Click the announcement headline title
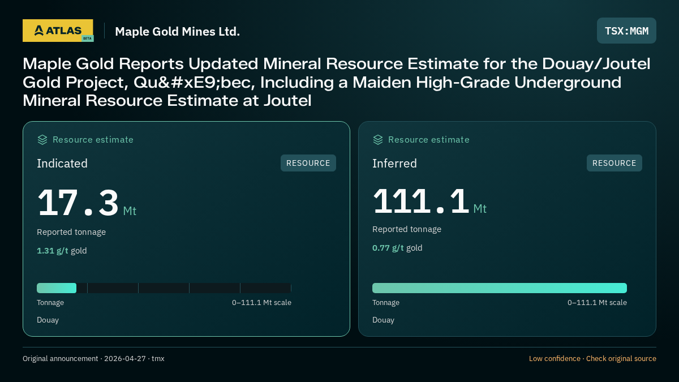Screen dimensions: 679x382 point(337,82)
